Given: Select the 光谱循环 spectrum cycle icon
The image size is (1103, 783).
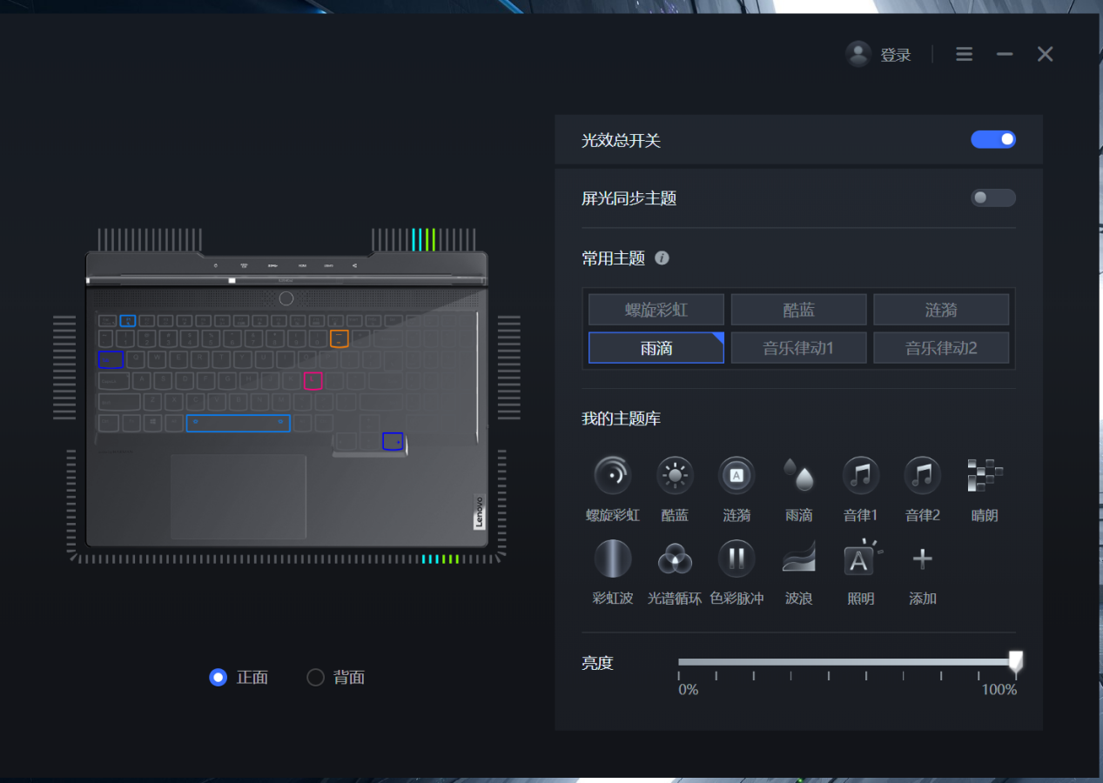Looking at the screenshot, I should pyautogui.click(x=675, y=559).
